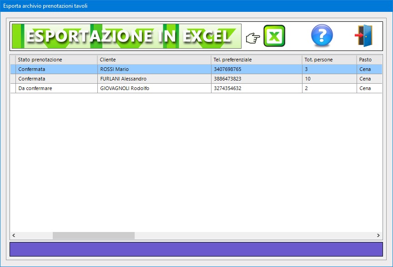
Task: Click the row selector of ROSSI Mario row
Action: pos(13,69)
